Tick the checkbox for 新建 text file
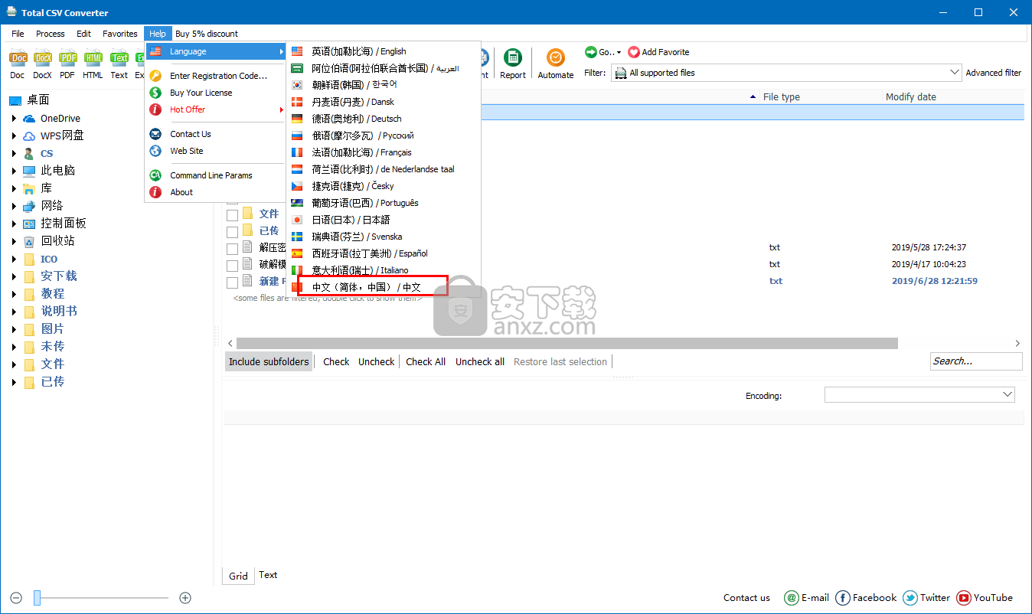This screenshot has width=1032, height=614. point(232,283)
